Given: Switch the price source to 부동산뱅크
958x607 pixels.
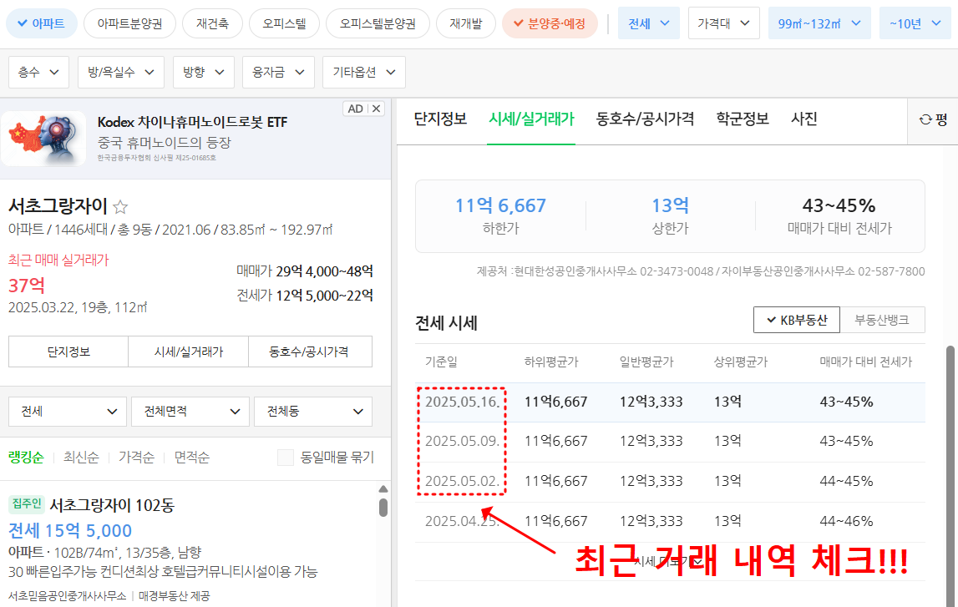Looking at the screenshot, I should click(882, 320).
